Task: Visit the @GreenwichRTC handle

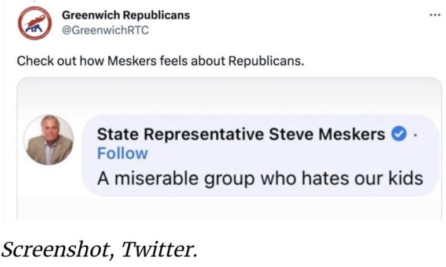Action: (105, 30)
